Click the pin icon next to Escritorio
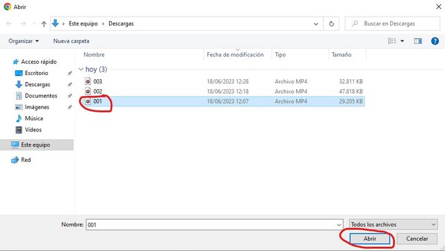Screen dimensions: 445x251 (70, 73)
